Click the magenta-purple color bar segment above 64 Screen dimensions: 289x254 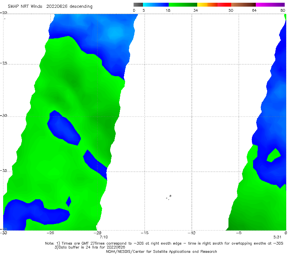pyautogui.click(x=270, y=5)
